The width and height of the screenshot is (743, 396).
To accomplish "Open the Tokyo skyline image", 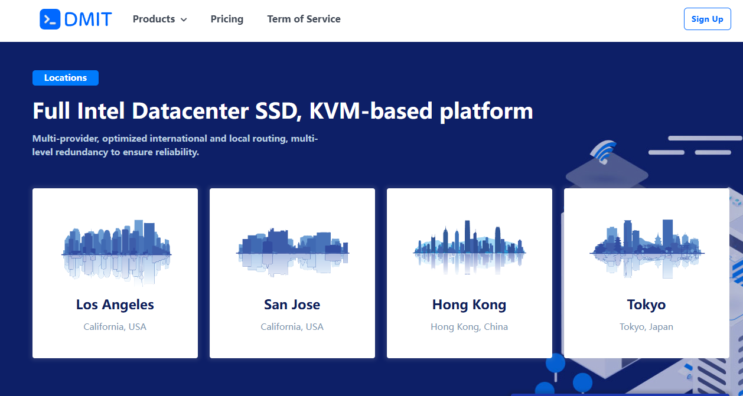I will tap(647, 249).
